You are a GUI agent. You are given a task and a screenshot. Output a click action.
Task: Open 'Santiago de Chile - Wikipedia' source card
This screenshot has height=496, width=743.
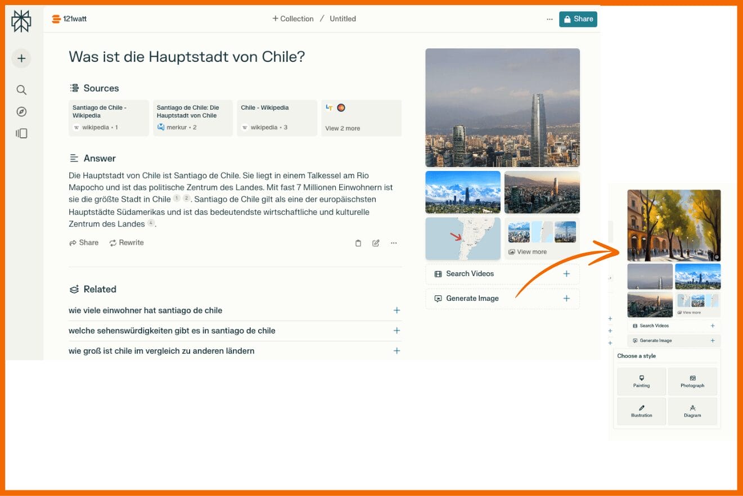point(109,118)
